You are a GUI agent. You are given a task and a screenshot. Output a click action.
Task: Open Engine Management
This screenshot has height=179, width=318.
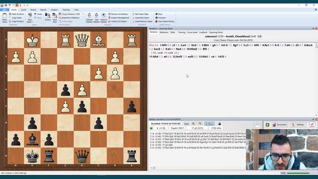(119, 18)
